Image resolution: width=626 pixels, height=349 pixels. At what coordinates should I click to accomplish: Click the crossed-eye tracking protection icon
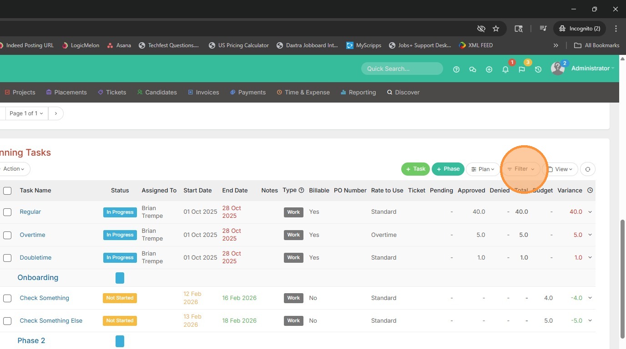click(481, 29)
